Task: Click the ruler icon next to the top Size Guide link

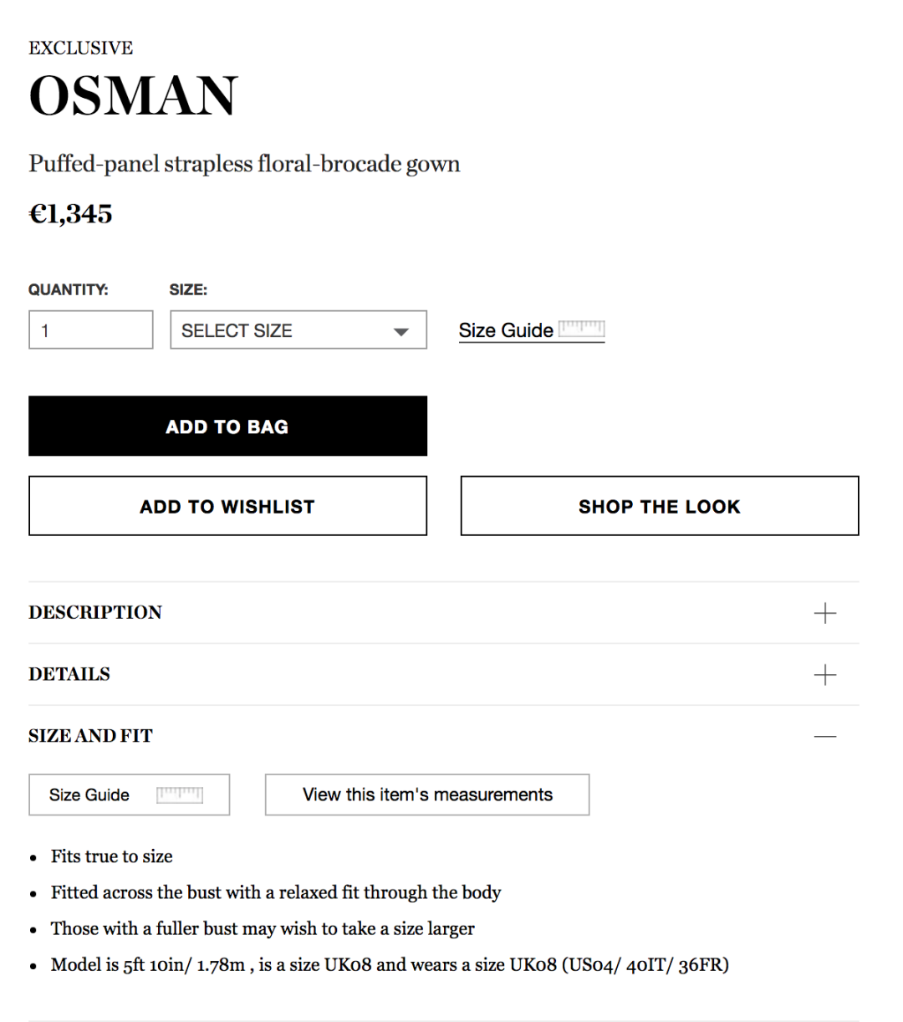Action: tap(581, 328)
